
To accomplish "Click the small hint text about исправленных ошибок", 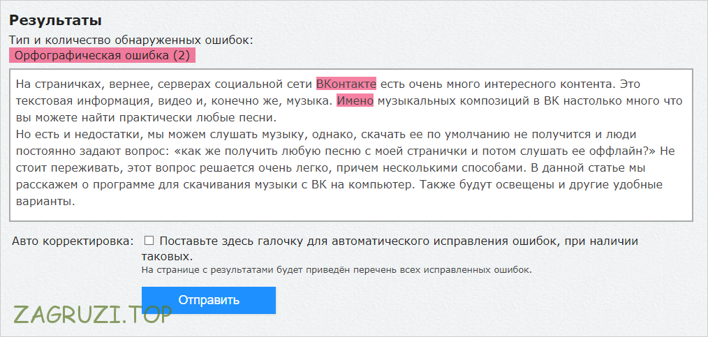I will [337, 269].
